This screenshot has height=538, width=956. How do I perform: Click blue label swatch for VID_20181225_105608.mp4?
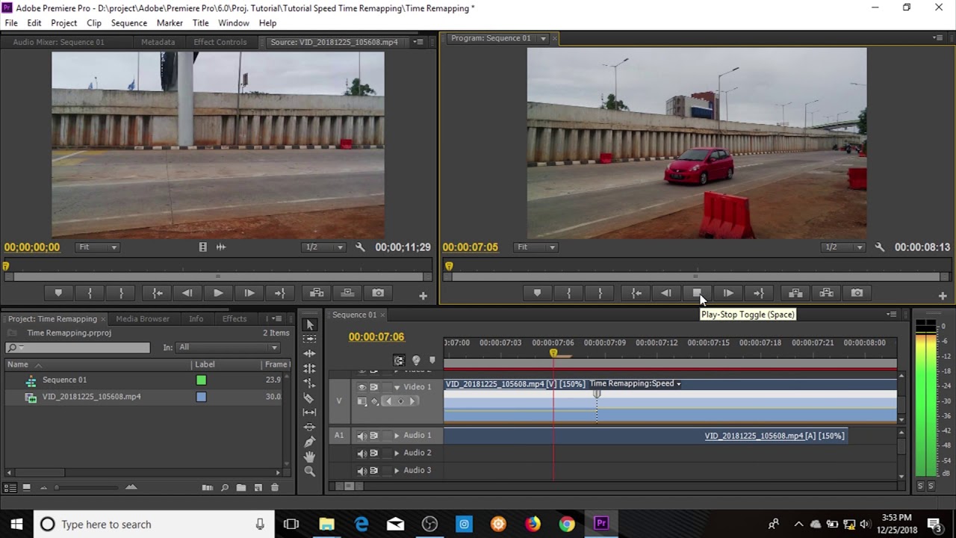[201, 397]
